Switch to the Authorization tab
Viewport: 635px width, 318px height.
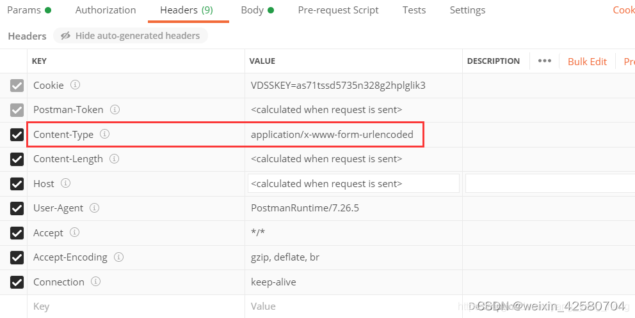(106, 10)
